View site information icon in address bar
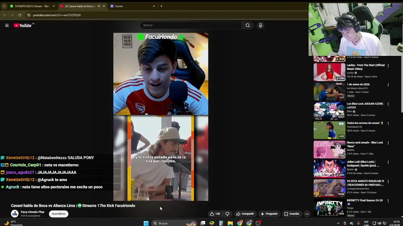 pyautogui.click(x=29, y=15)
